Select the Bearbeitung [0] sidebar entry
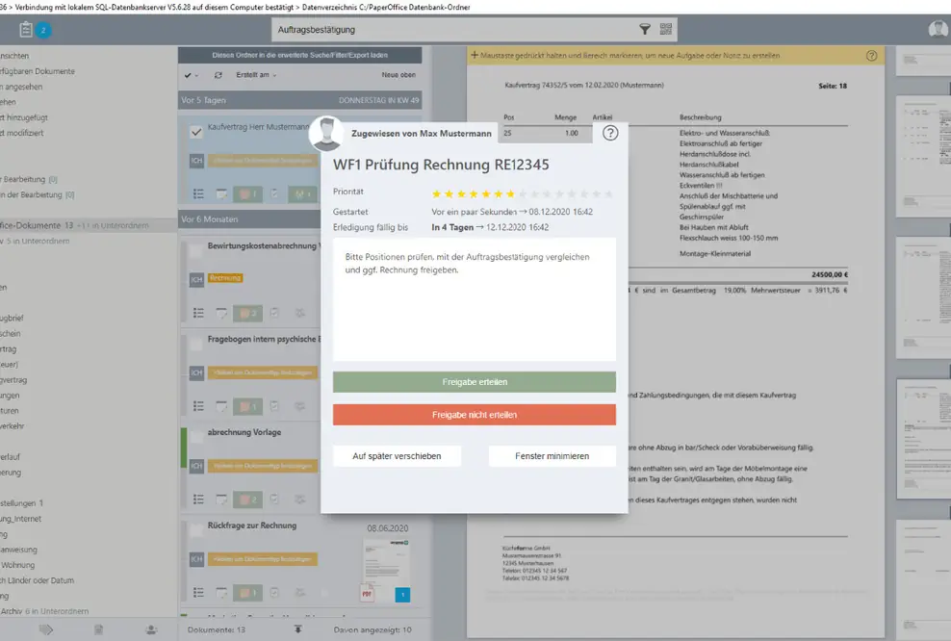This screenshot has width=951, height=641. pyautogui.click(x=29, y=180)
